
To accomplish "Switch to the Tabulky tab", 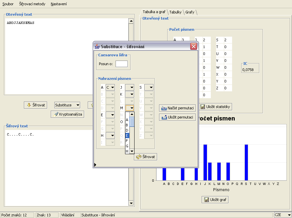I will (175, 12).
